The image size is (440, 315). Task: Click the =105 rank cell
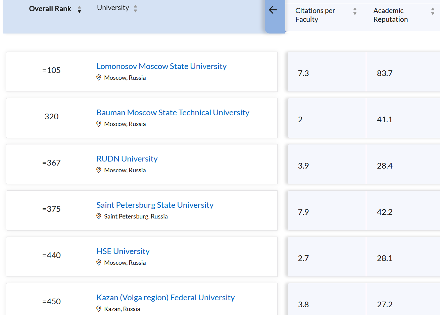51,70
